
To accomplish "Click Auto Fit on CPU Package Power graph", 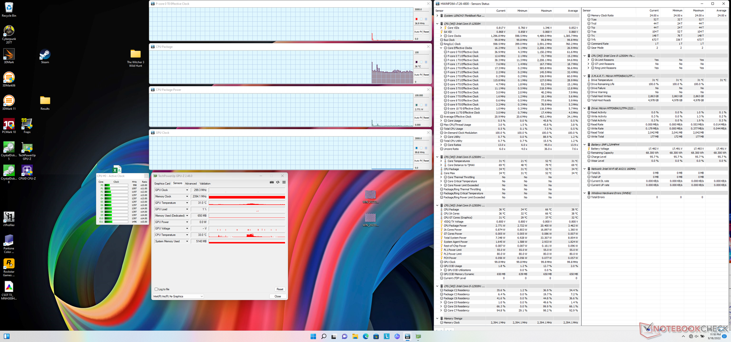I will pyautogui.click(x=418, y=118).
